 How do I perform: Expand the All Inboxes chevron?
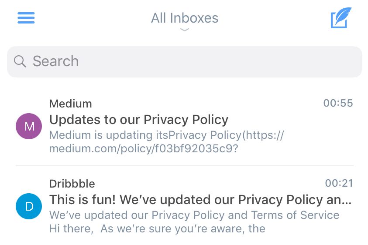[185, 30]
